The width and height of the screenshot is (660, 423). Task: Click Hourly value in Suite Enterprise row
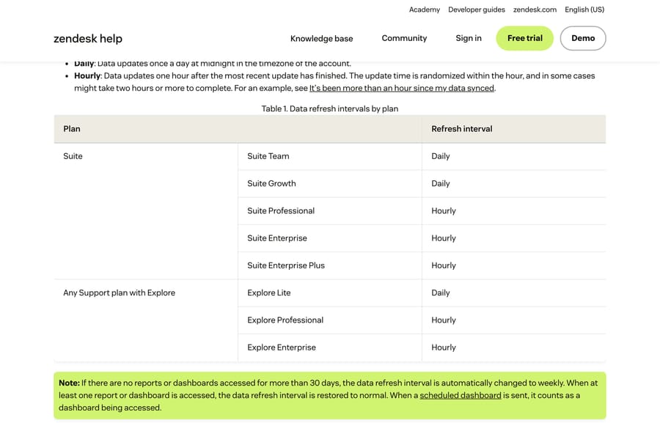(x=444, y=238)
